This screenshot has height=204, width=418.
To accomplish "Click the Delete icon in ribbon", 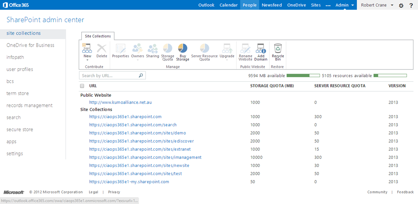I will point(102,49).
